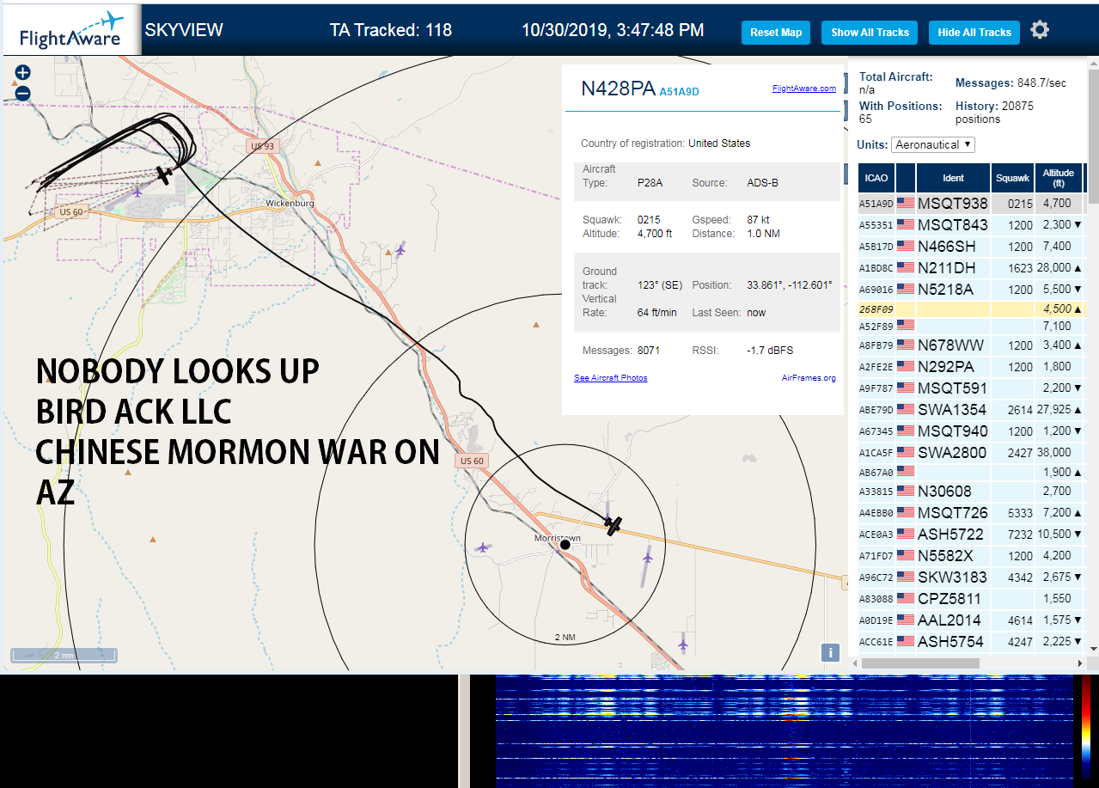Viewport: 1099px width, 788px height.
Task: Select the purple aircraft near US 93 road
Action: pos(400,250)
